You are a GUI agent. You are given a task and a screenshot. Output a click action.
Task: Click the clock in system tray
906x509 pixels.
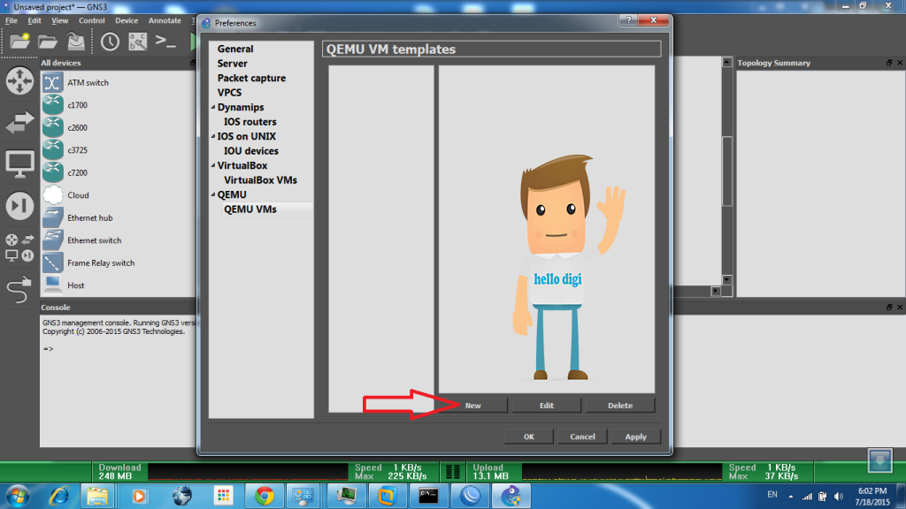coord(872,497)
